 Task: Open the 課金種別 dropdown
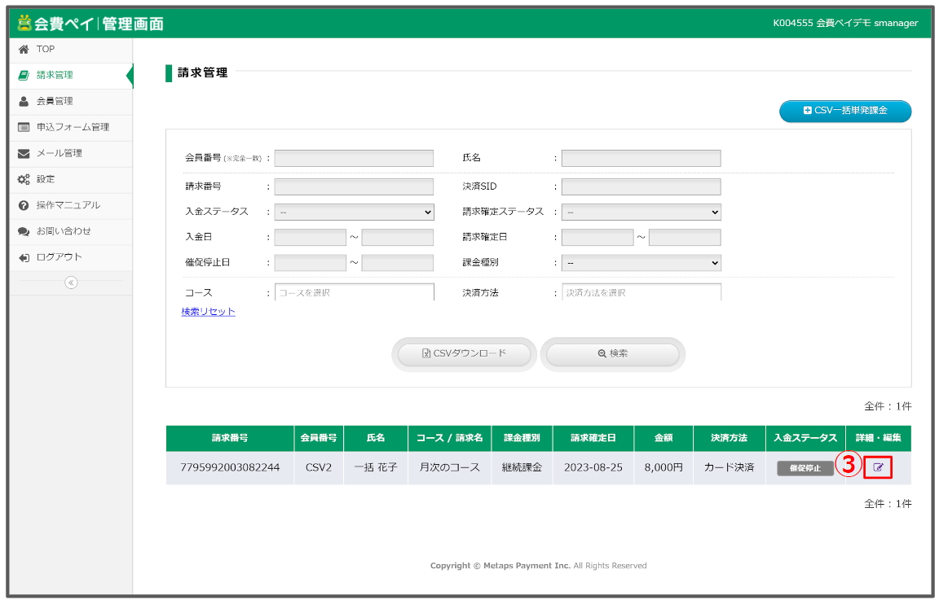click(x=641, y=263)
